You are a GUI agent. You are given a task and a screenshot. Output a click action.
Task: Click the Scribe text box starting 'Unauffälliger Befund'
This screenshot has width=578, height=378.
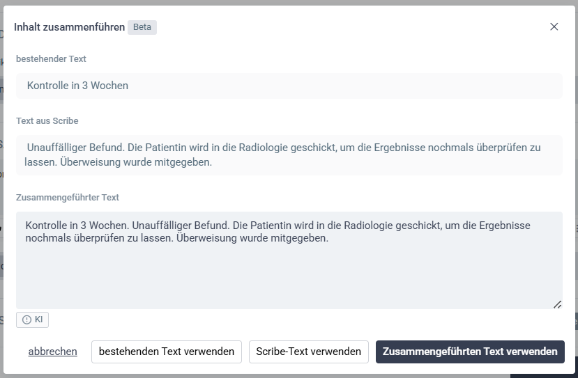click(289, 155)
